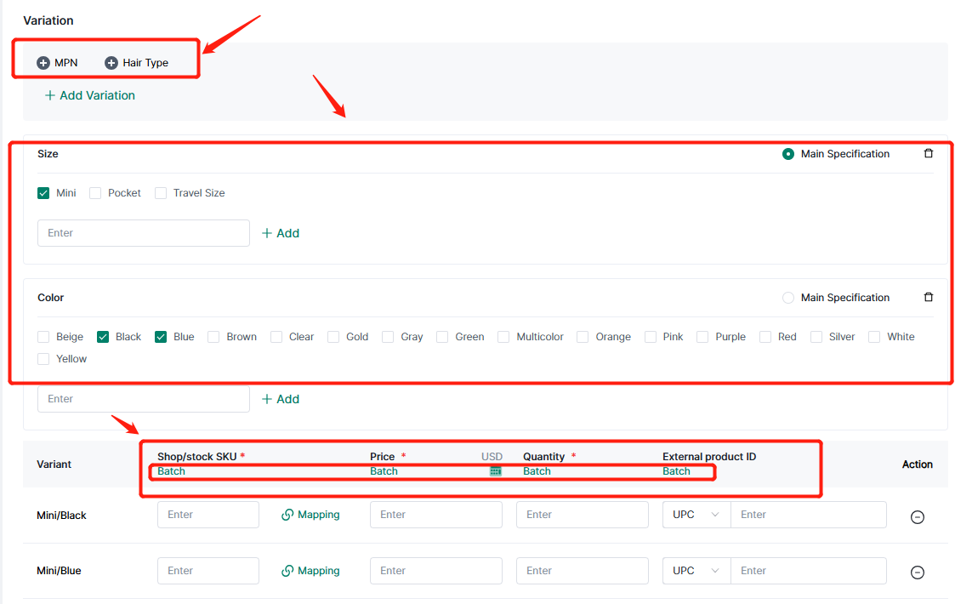Click Add Variation link
This screenshot has width=955, height=604.
(x=89, y=95)
